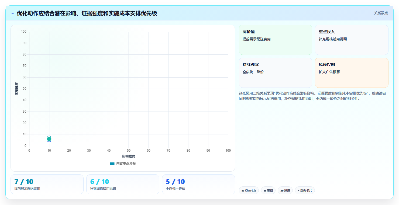Click the descriptive paragraph beginning 这张图用二维关系

tap(312, 96)
